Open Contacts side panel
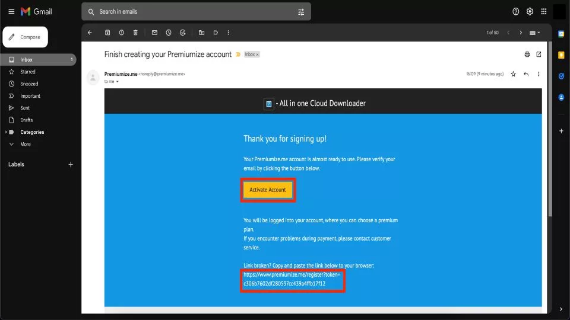This screenshot has width=570, height=320. [x=561, y=97]
